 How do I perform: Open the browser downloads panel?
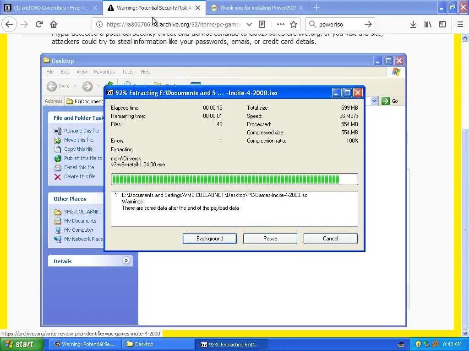pyautogui.click(x=413, y=24)
